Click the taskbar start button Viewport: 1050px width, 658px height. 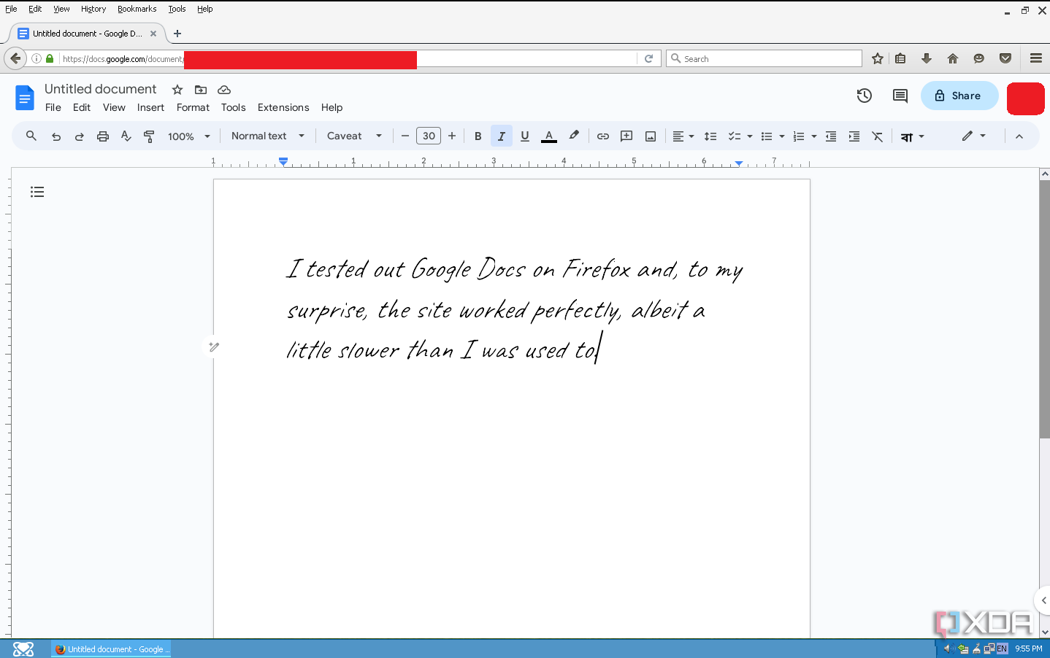(x=23, y=649)
